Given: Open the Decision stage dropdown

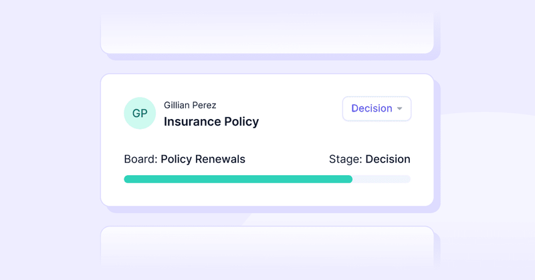Looking at the screenshot, I should click(x=377, y=109).
